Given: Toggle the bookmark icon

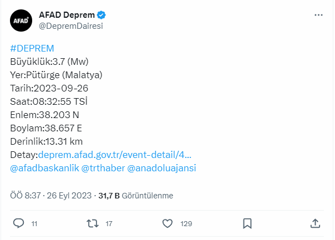Looking at the screenshot, I should (x=247, y=223).
